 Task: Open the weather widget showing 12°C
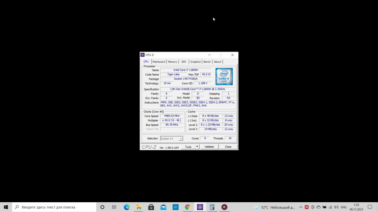pos(274,207)
